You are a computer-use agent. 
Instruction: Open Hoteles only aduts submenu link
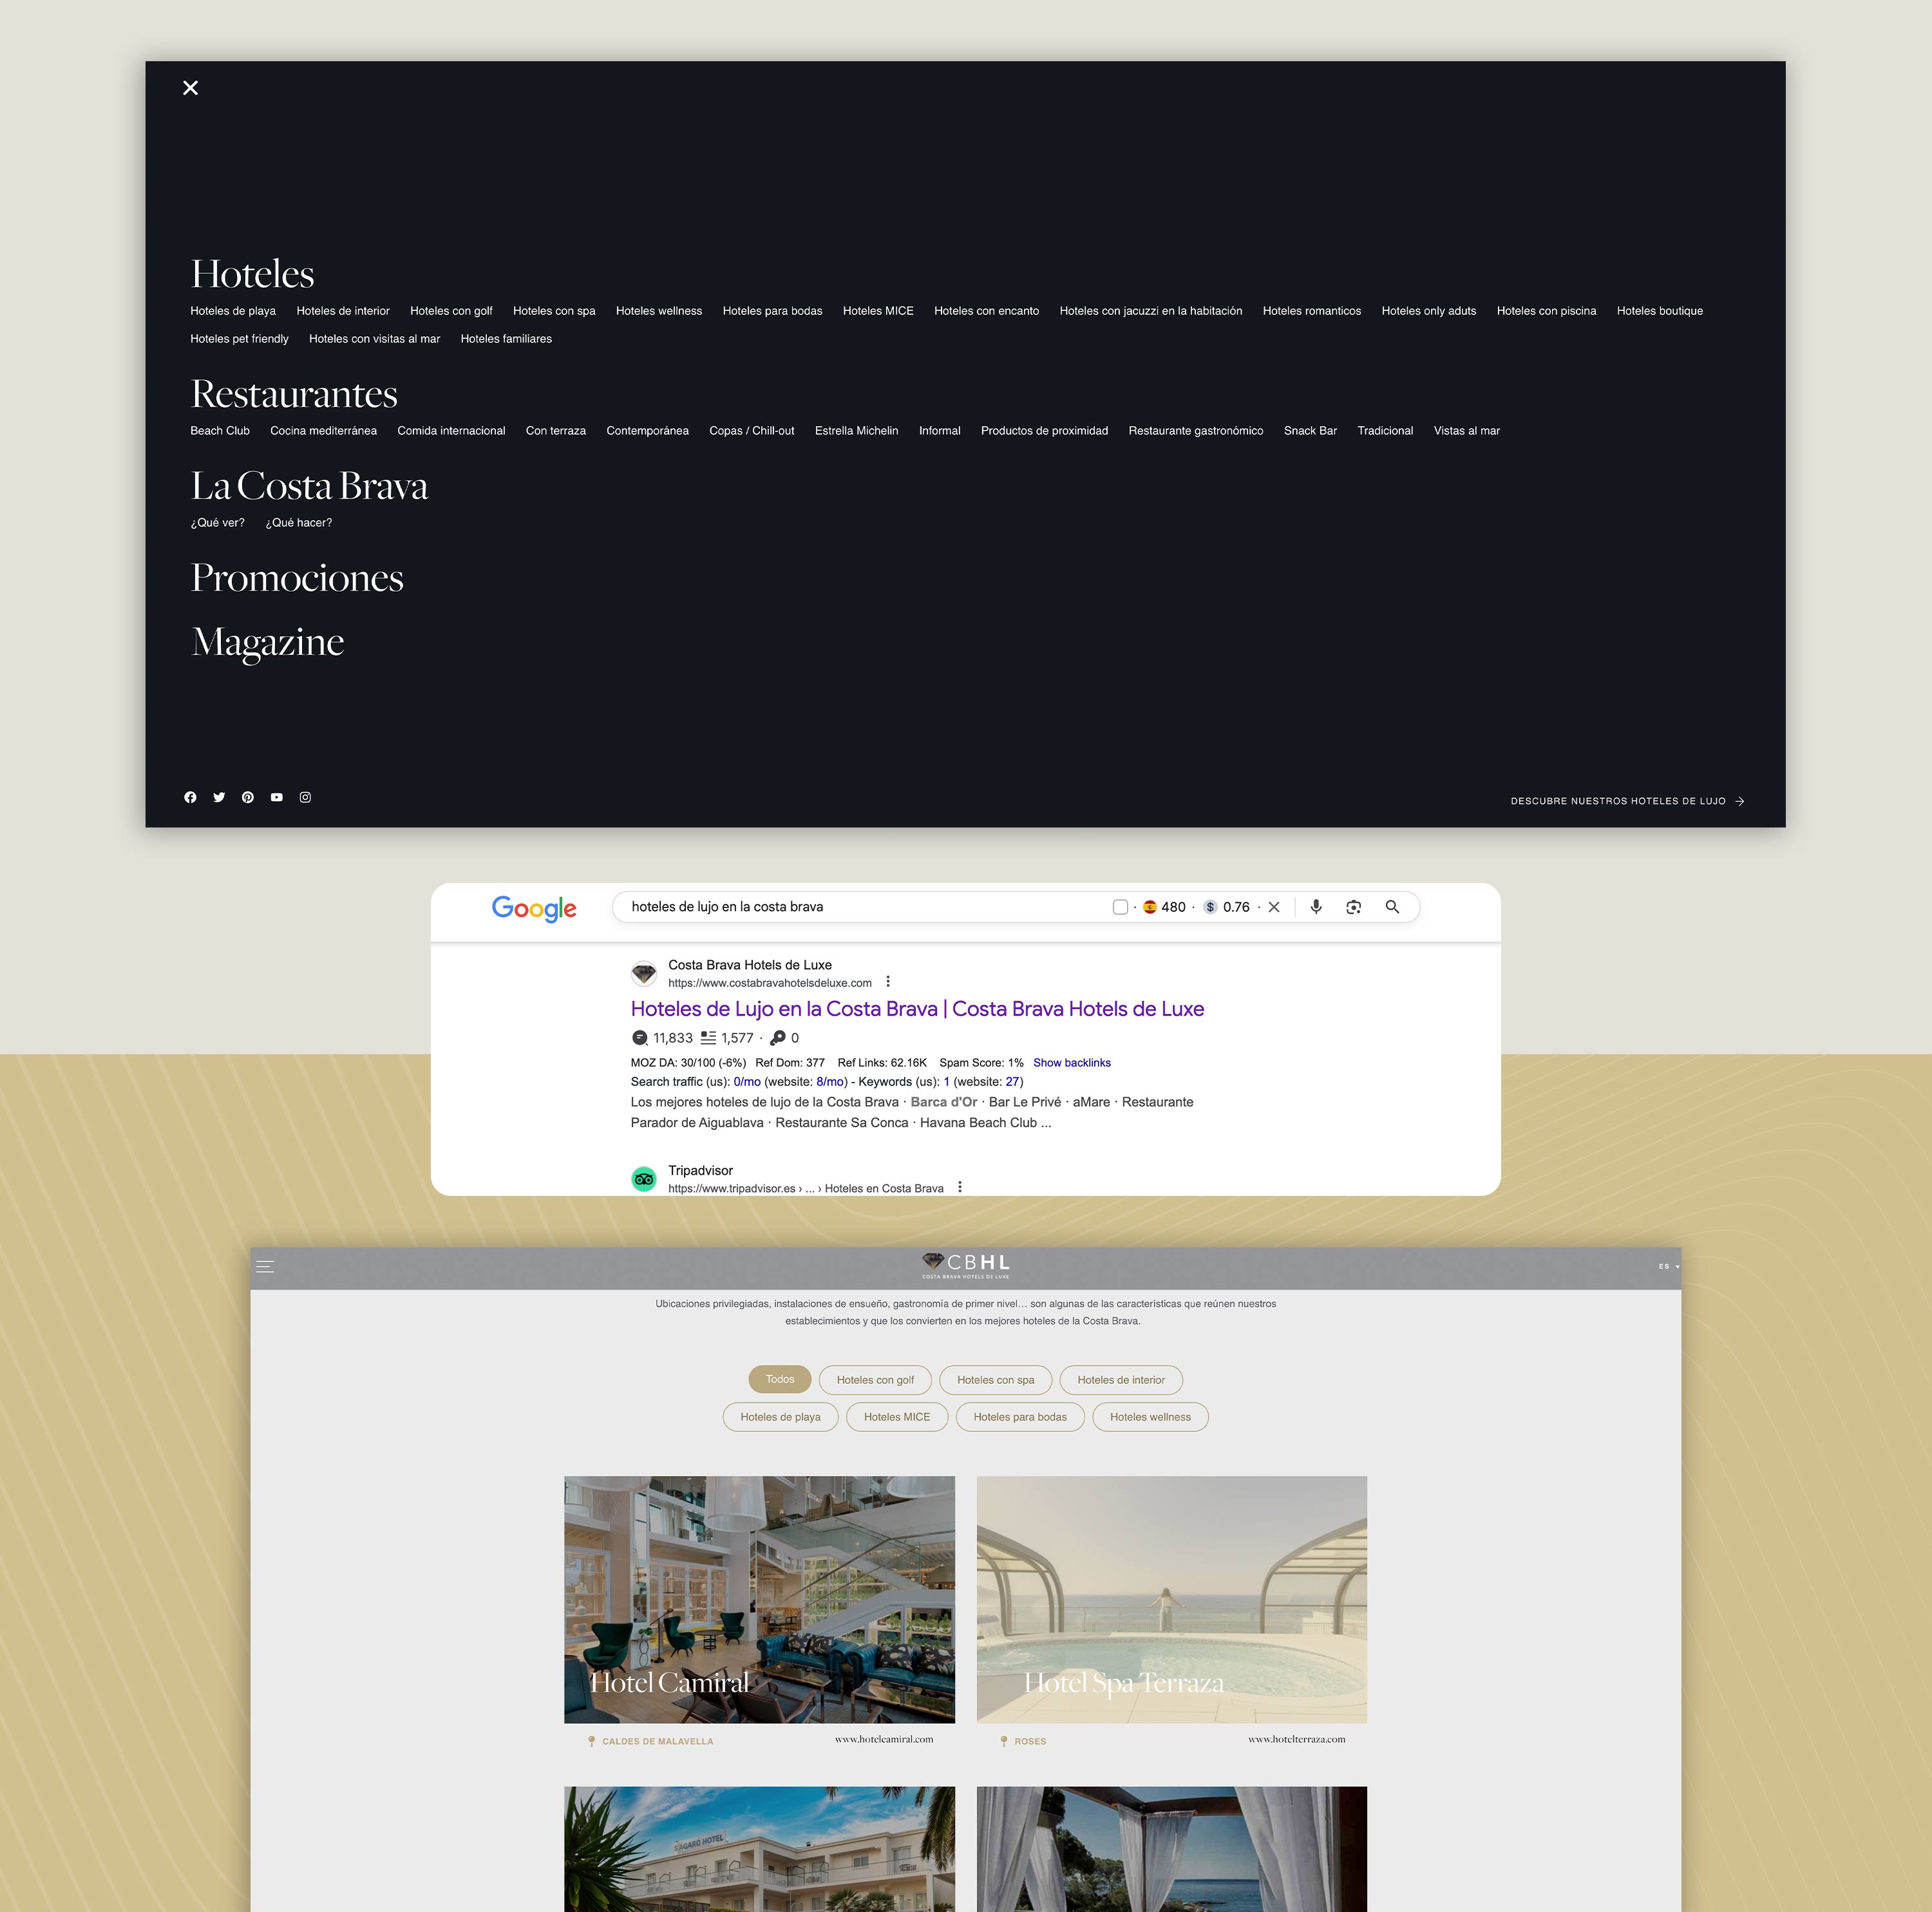(x=1429, y=311)
